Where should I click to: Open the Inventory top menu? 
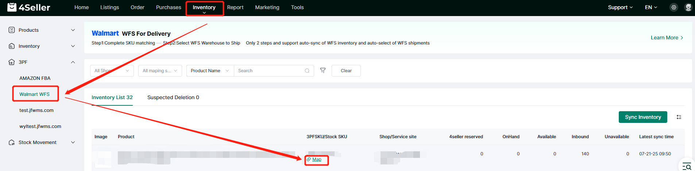(x=204, y=8)
